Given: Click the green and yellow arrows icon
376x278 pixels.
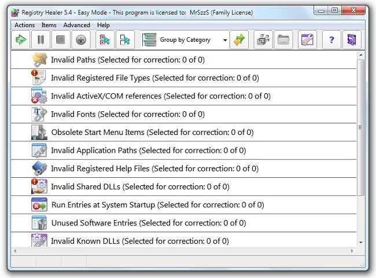Looking at the screenshot, I should 239,39.
